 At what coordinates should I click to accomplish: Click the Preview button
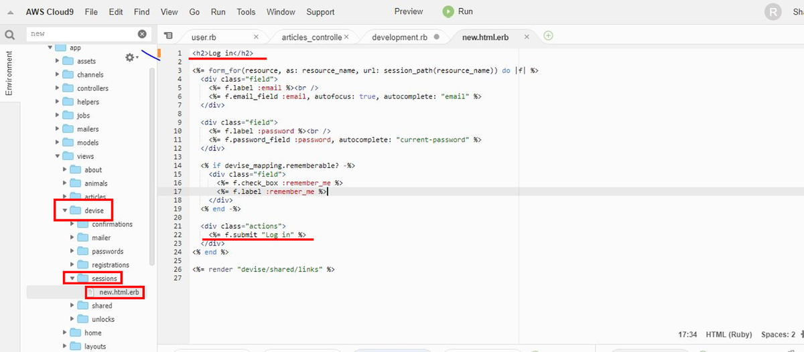(x=409, y=11)
